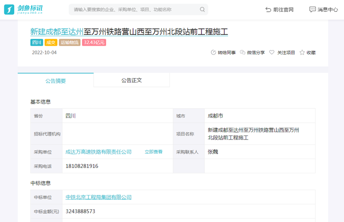Click the search magnifier icon
Screen dimensions: 344x222
[202, 9]
